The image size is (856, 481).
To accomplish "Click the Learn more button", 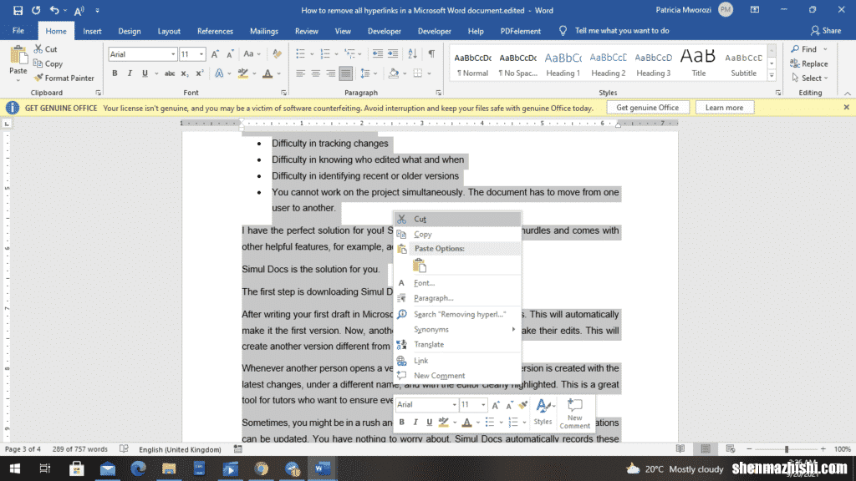I will (724, 108).
